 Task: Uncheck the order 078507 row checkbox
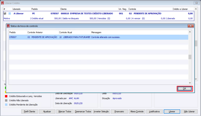[5, 13]
